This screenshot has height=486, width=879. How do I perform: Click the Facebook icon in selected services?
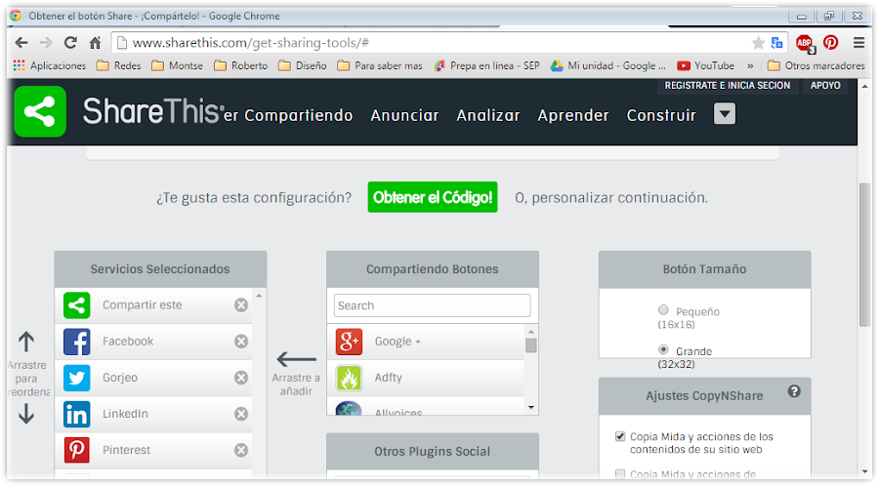[77, 342]
